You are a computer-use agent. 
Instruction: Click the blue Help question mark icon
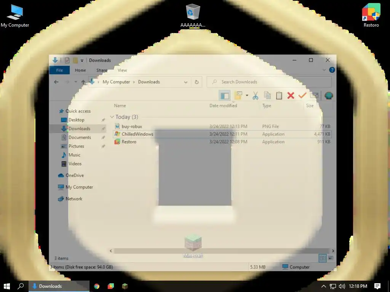click(332, 70)
